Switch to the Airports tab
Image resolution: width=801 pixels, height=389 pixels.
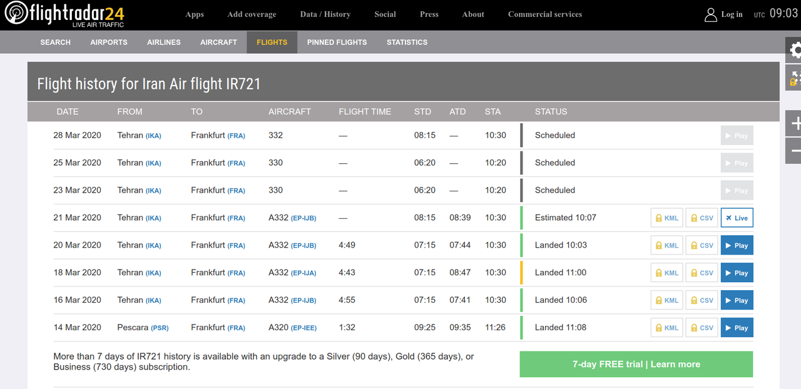click(109, 43)
